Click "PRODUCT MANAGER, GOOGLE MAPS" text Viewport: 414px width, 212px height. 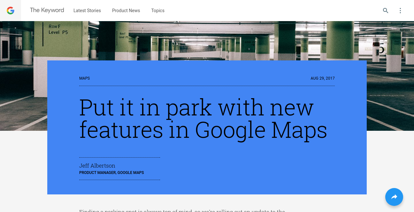coord(111,173)
